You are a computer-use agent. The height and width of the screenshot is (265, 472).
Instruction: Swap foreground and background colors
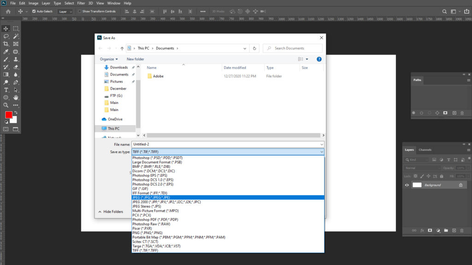(16, 113)
